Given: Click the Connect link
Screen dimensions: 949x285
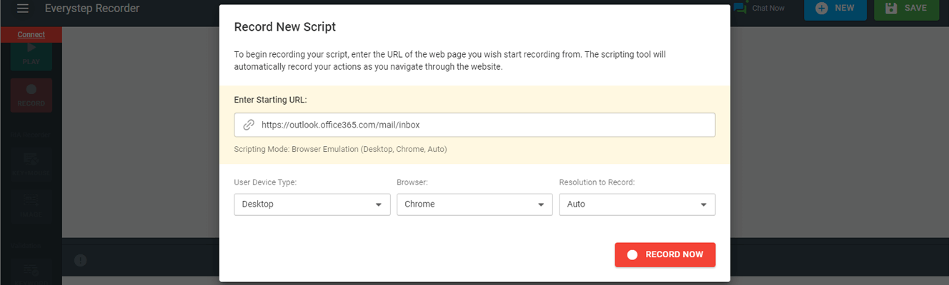Looking at the screenshot, I should tap(31, 34).
